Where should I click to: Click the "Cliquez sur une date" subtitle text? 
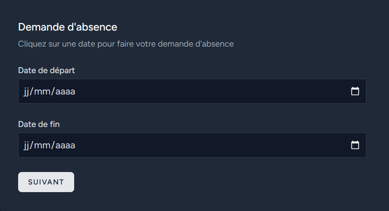point(126,44)
